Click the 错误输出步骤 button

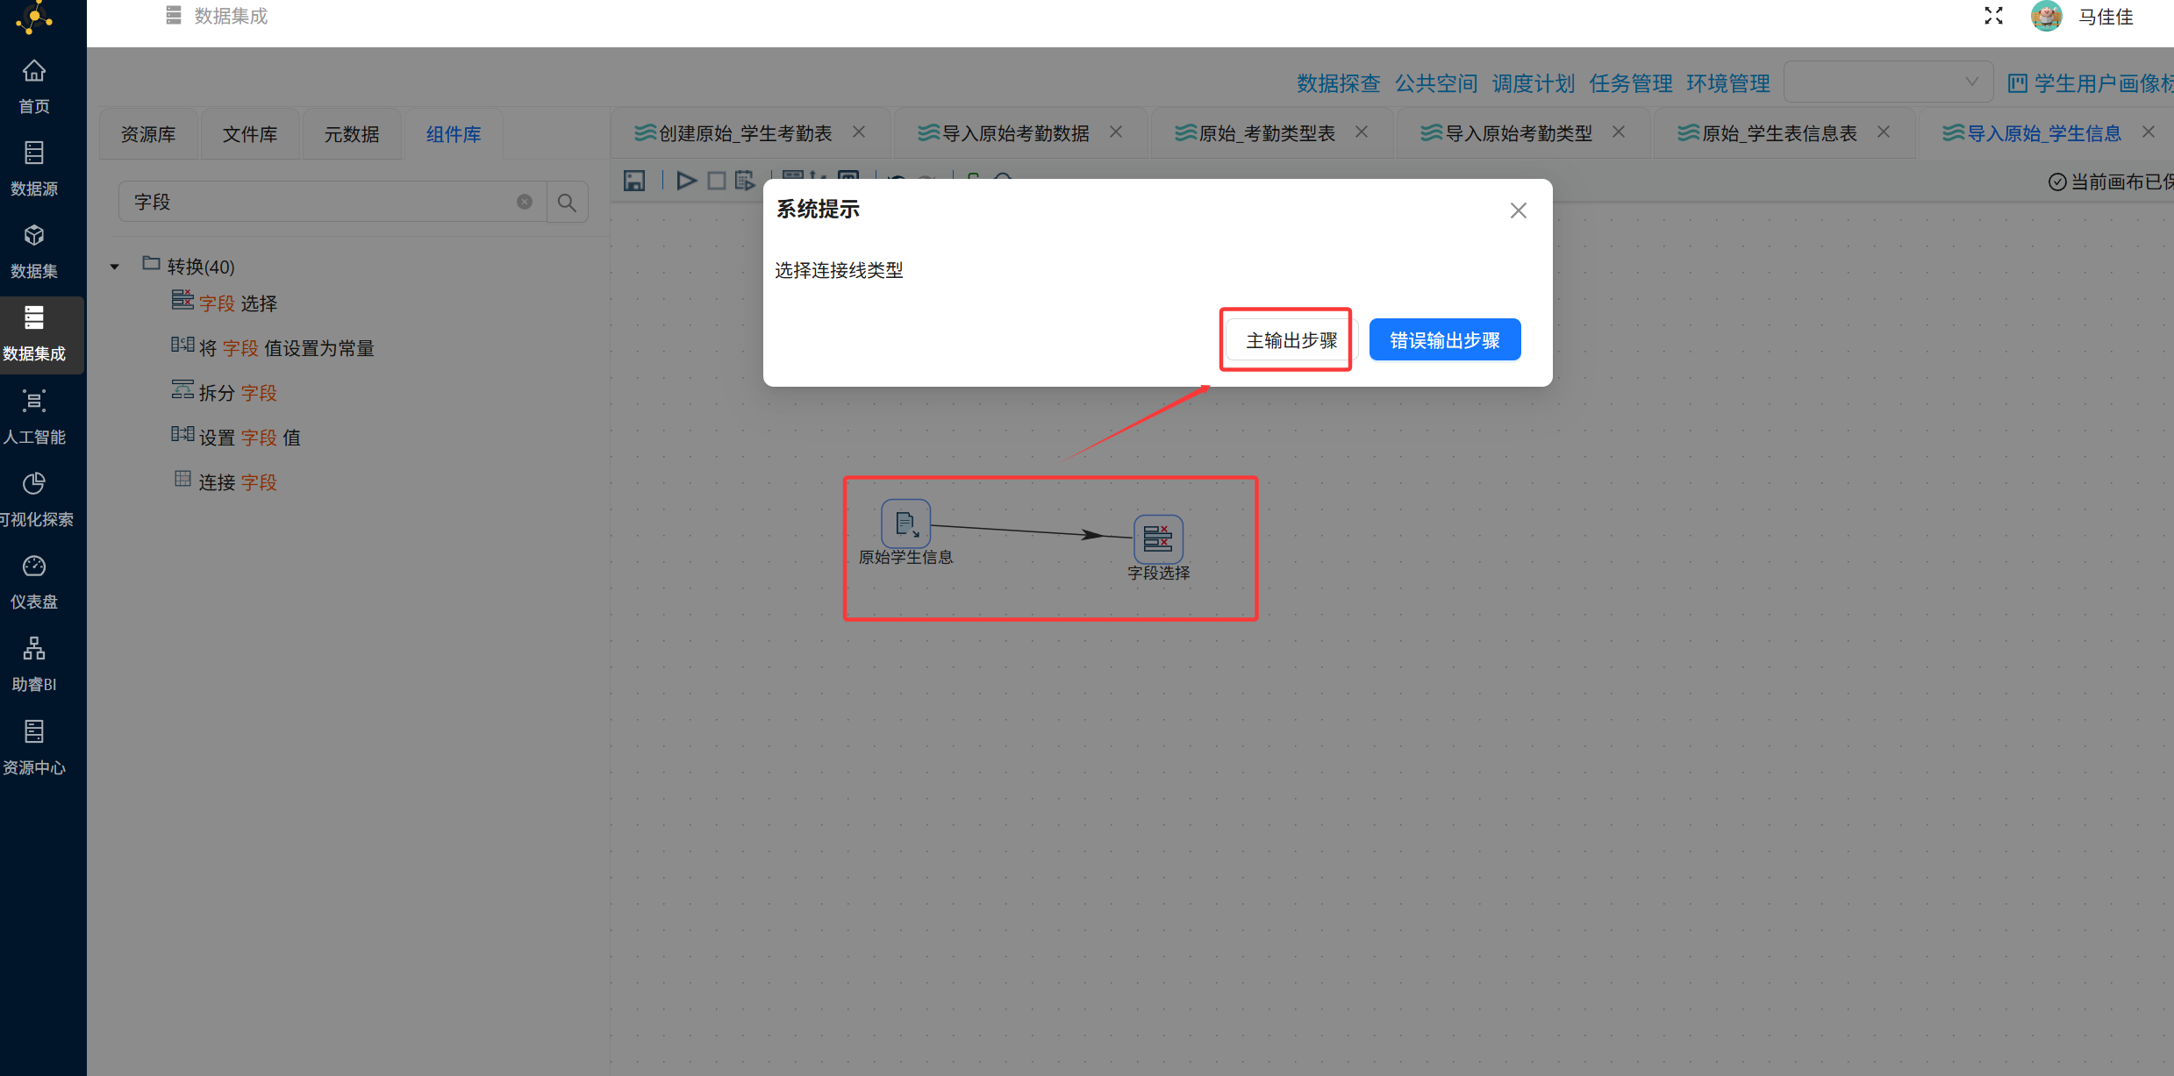pos(1445,340)
